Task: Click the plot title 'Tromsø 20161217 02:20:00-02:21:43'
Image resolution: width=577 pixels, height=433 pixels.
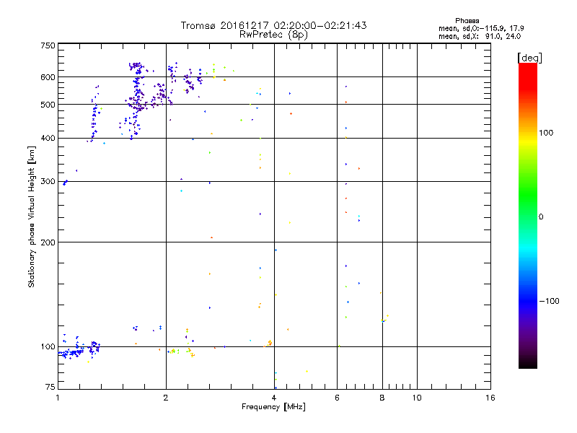Action: tap(273, 25)
